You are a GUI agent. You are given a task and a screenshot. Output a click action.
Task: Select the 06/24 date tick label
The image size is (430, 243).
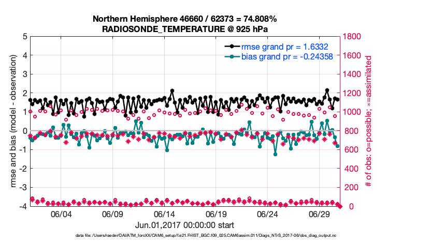(x=268, y=215)
